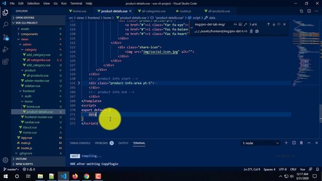Open the File menu

[12, 4]
